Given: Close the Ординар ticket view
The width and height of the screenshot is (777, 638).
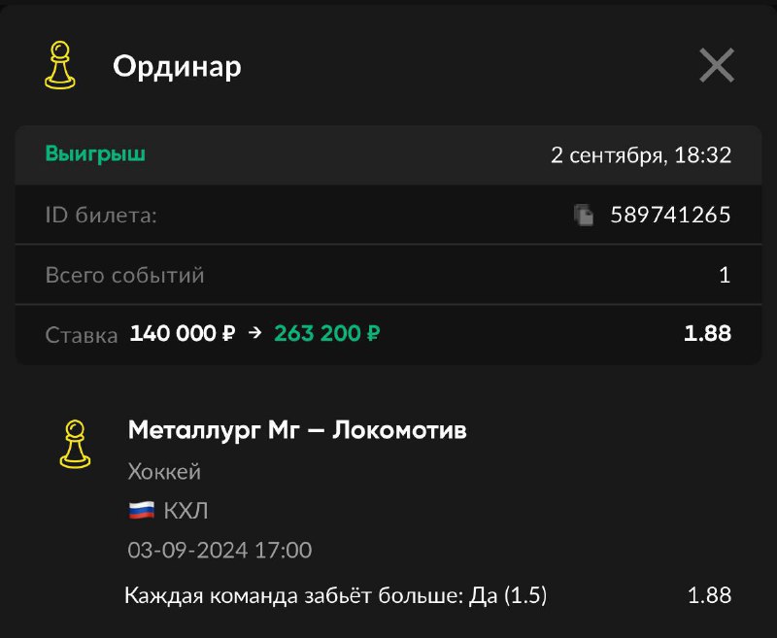Looking at the screenshot, I should pos(717,66).
